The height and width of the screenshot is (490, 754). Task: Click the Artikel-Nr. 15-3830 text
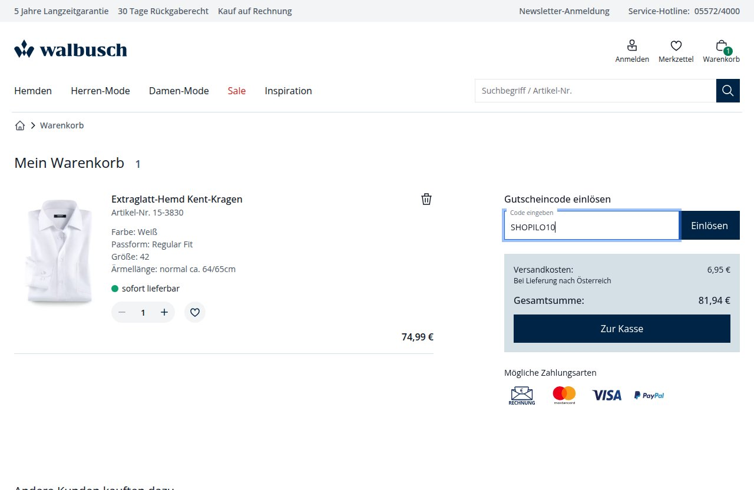(147, 213)
